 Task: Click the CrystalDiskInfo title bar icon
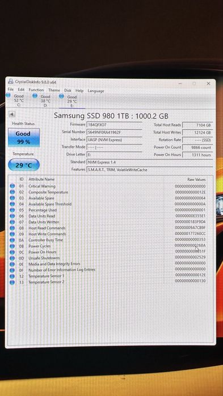[x=11, y=81]
